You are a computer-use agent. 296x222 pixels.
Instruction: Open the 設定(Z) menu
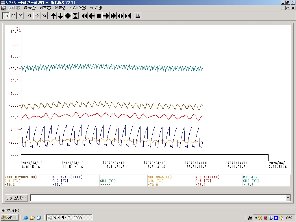coord(45,8)
